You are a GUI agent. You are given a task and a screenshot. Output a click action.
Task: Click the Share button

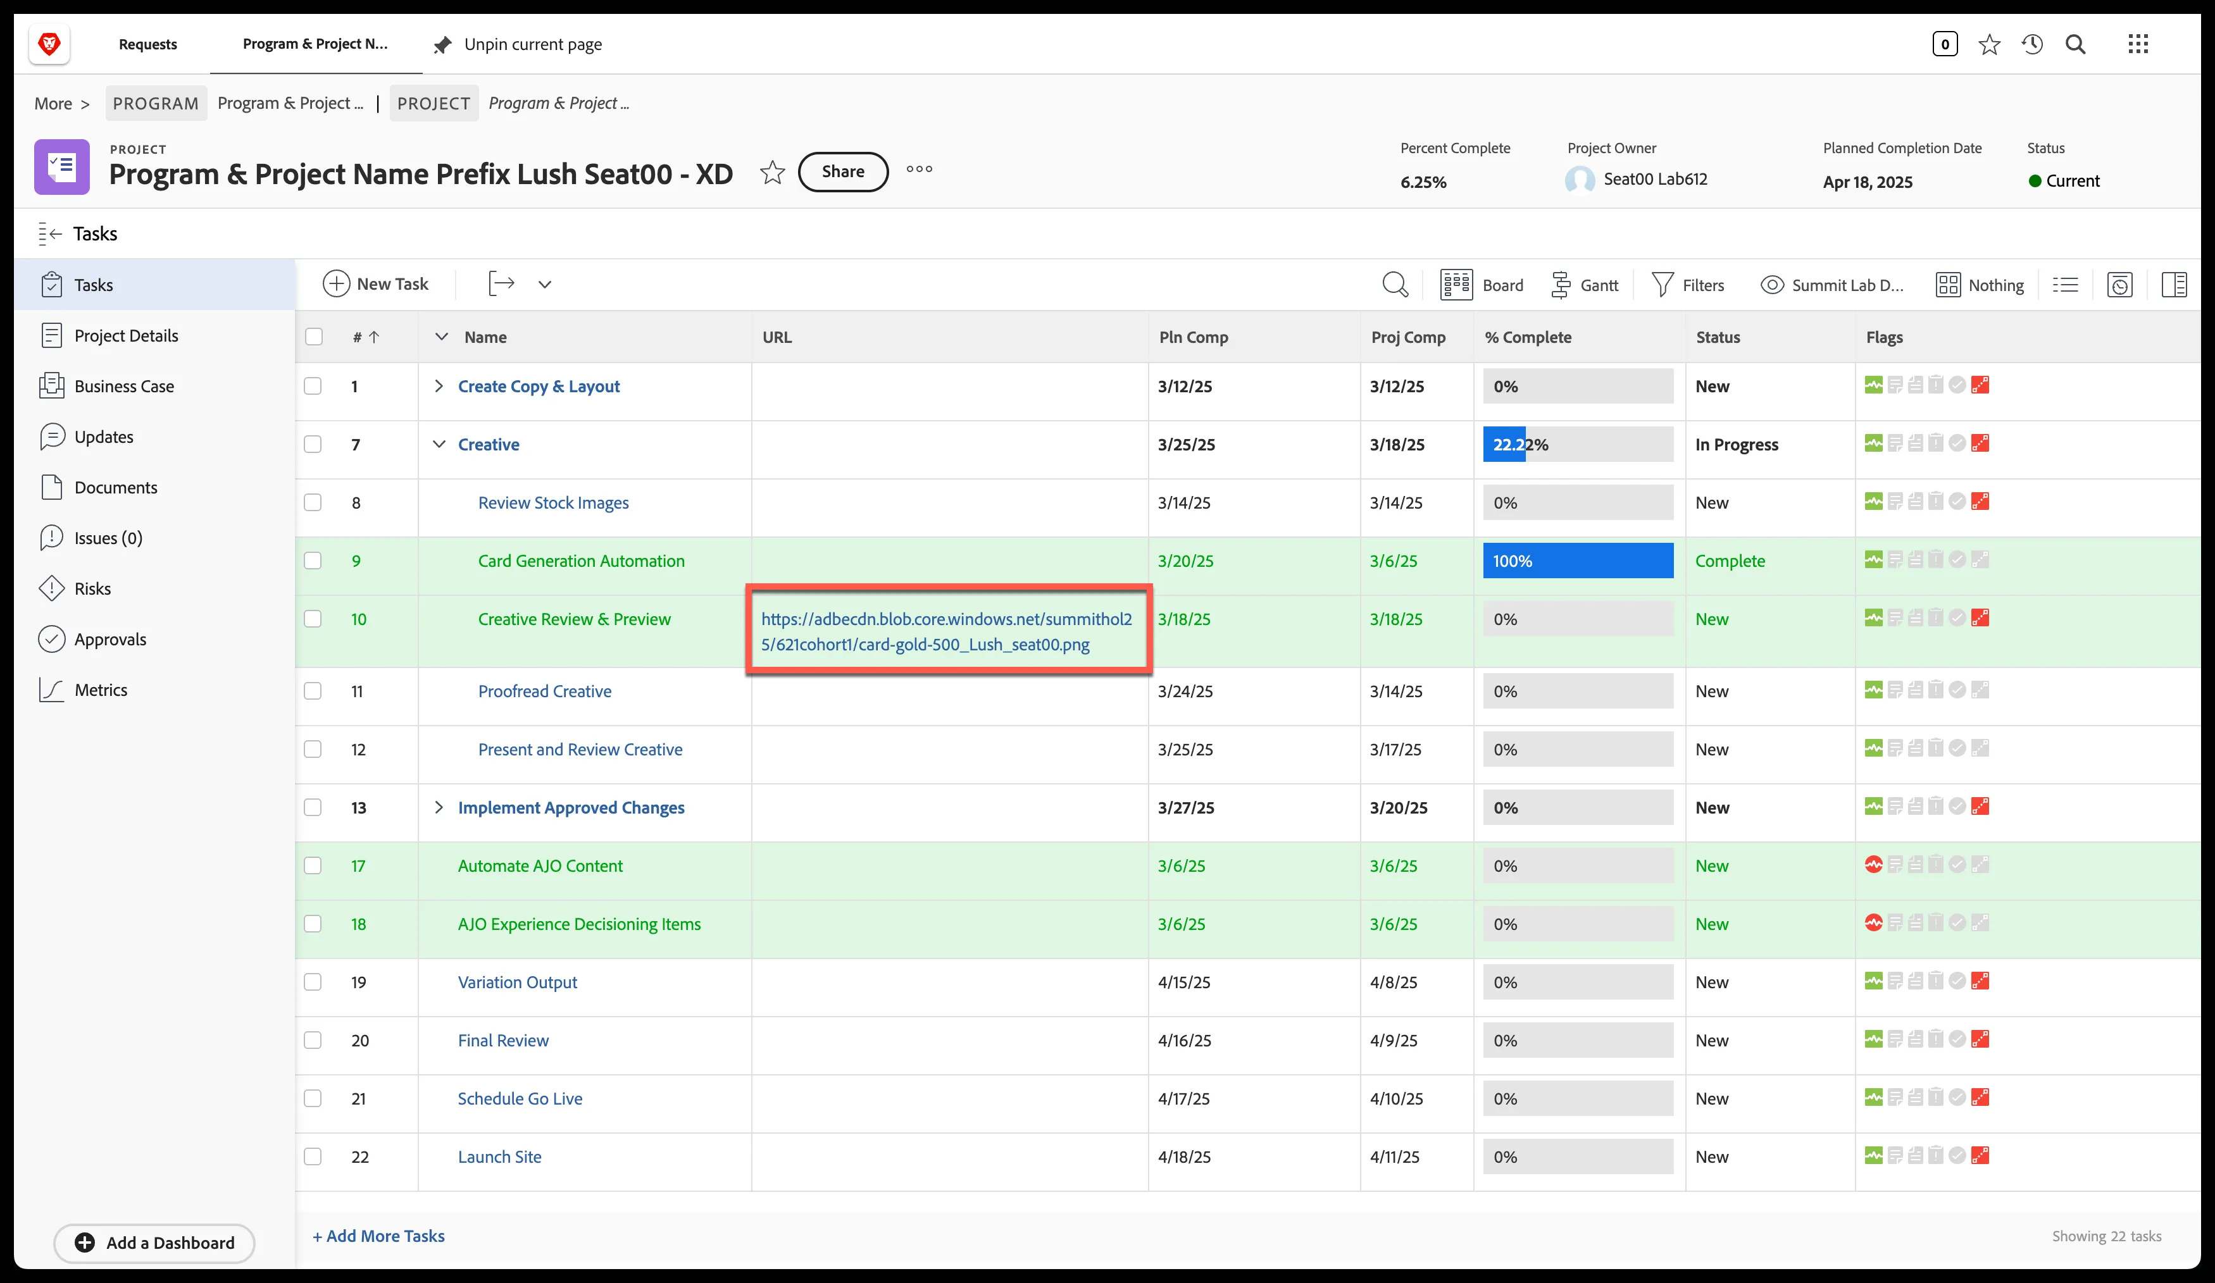[x=843, y=171]
